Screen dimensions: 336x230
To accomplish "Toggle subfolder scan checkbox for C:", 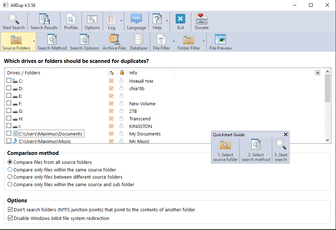I will tap(111, 80).
